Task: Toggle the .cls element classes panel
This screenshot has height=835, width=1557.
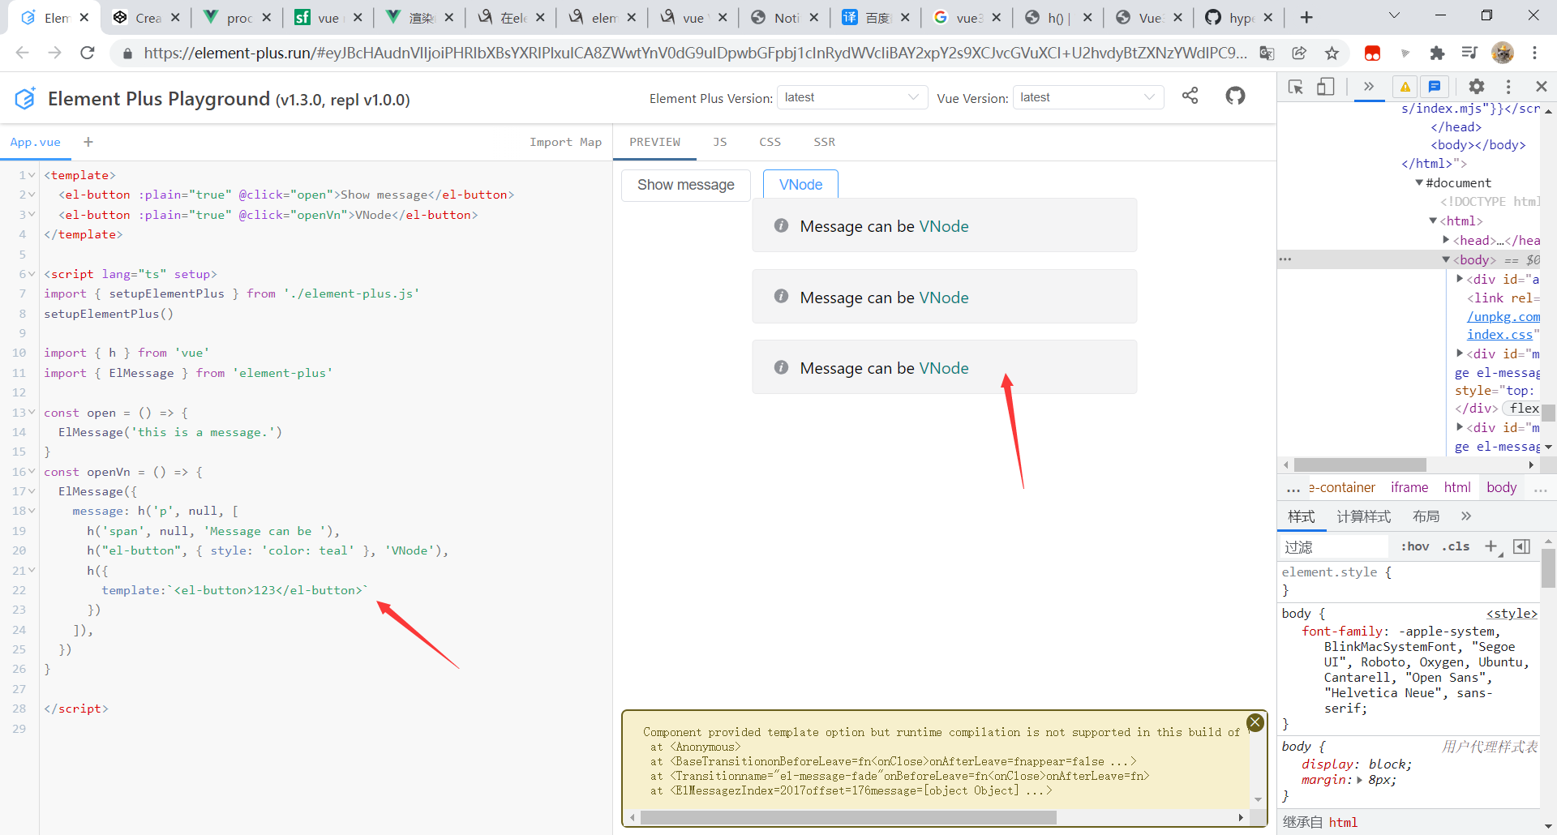Action: tap(1456, 546)
